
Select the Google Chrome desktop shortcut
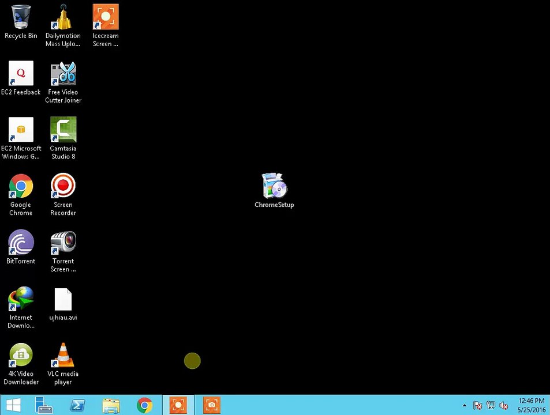tap(21, 195)
